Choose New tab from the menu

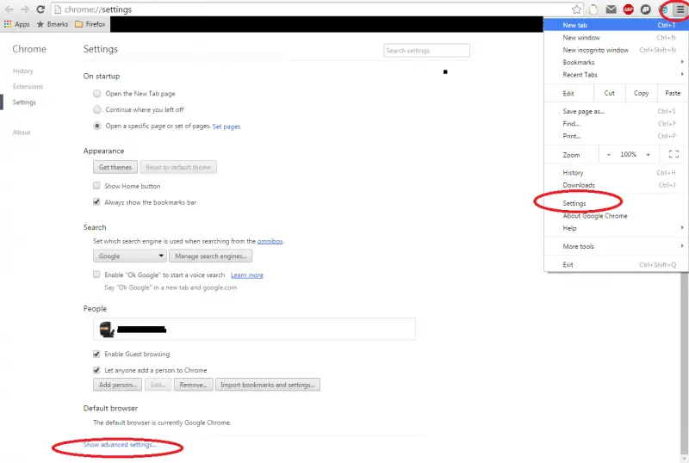click(x=616, y=25)
